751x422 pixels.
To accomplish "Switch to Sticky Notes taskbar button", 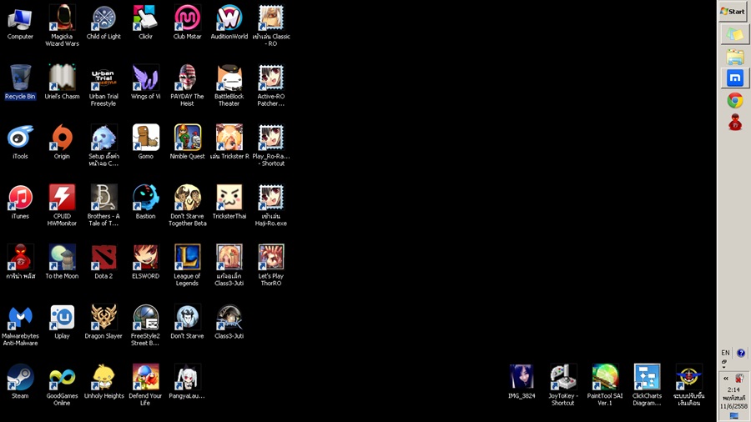I will 734,34.
